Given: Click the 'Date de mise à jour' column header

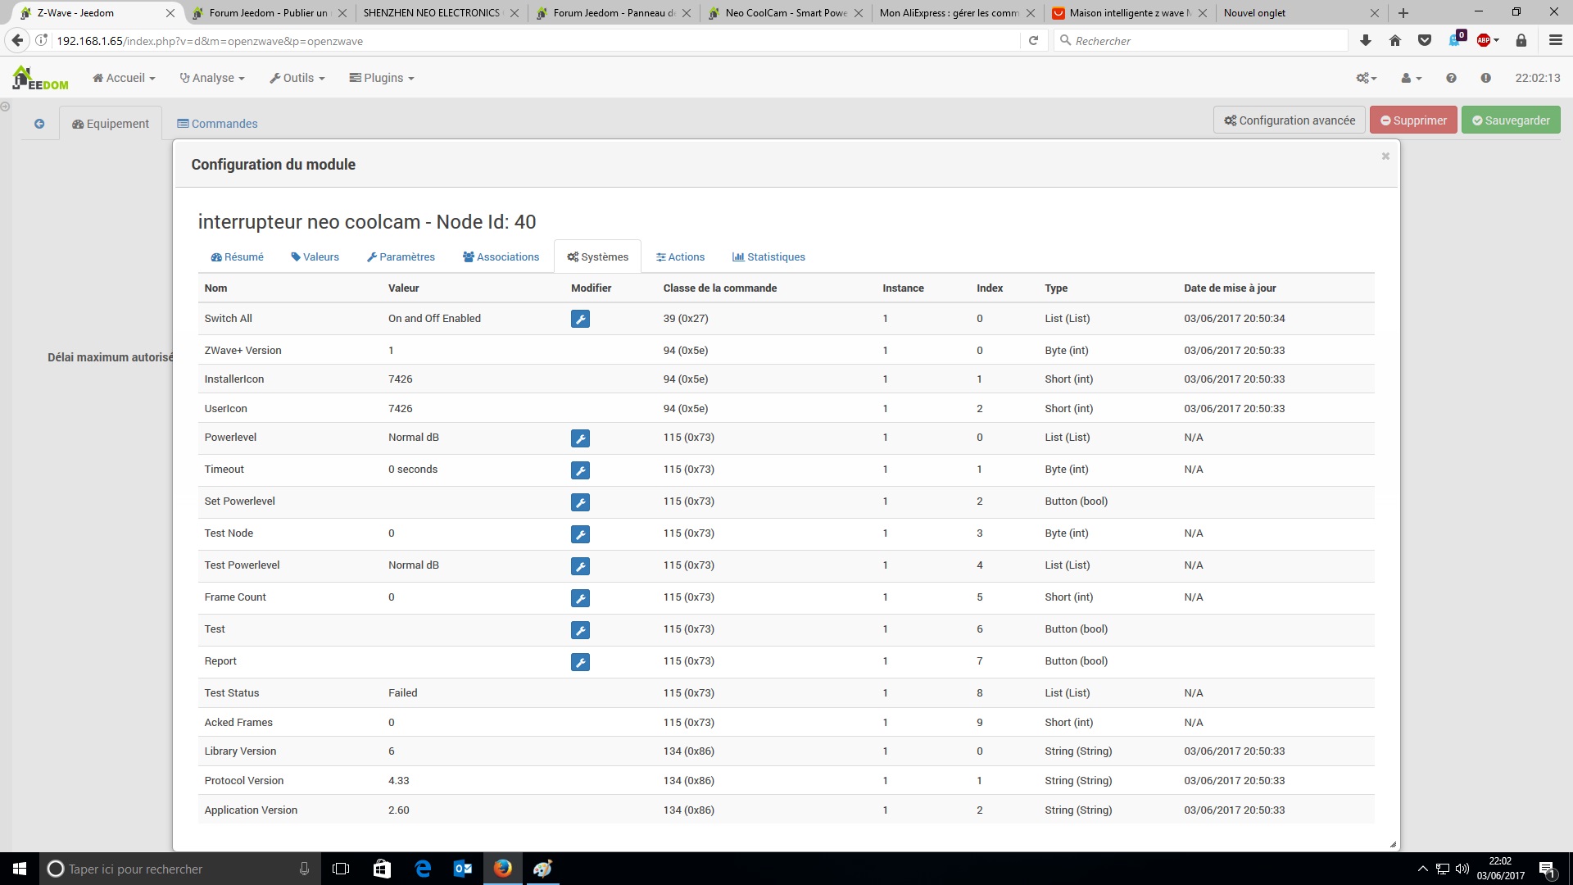Looking at the screenshot, I should (x=1230, y=288).
